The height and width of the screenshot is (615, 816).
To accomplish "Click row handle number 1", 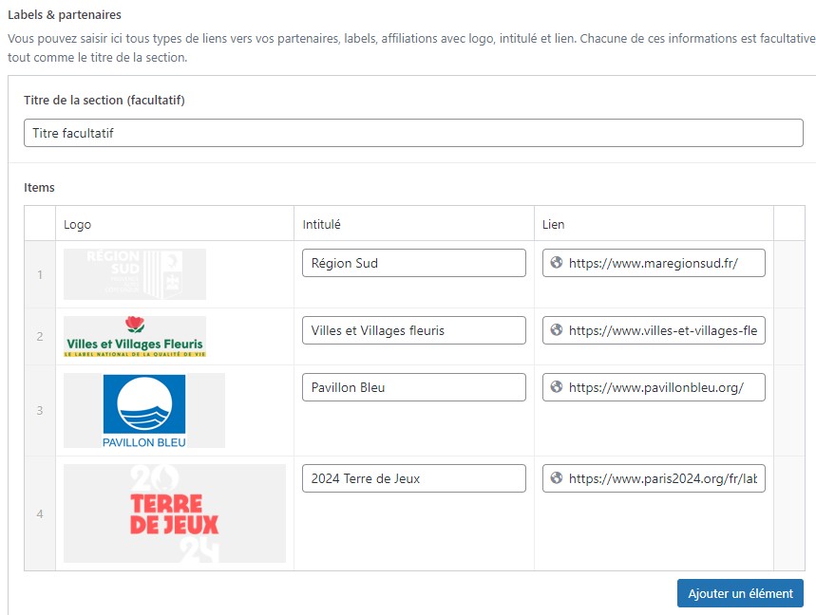I will [x=40, y=275].
